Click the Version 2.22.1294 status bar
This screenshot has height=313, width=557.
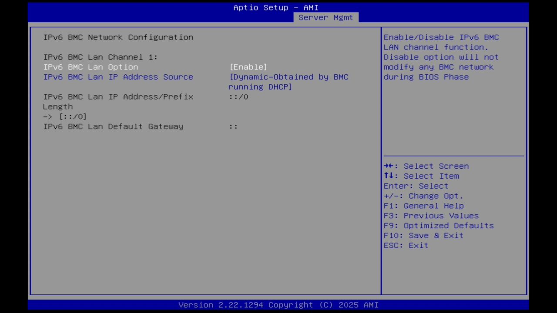[x=278, y=305]
